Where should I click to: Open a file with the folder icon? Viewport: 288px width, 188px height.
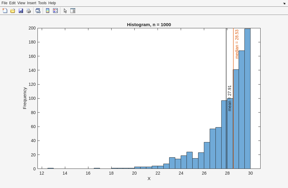(x=13, y=11)
